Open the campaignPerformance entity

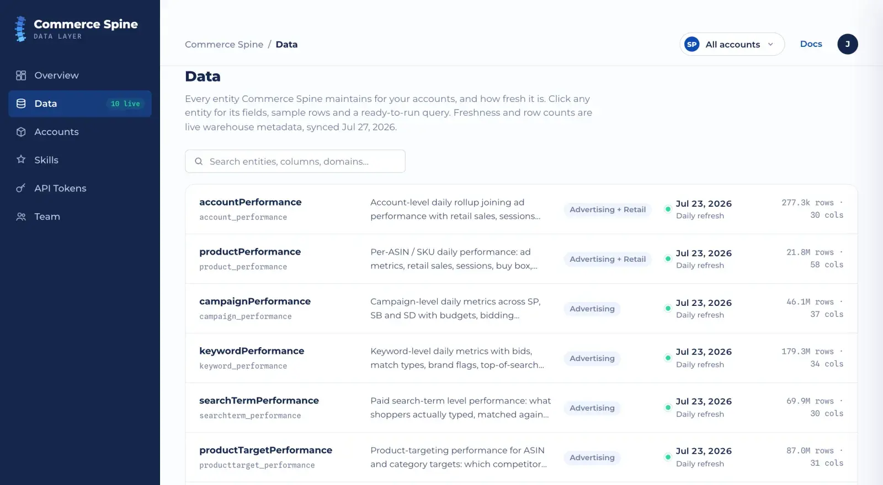(522, 309)
